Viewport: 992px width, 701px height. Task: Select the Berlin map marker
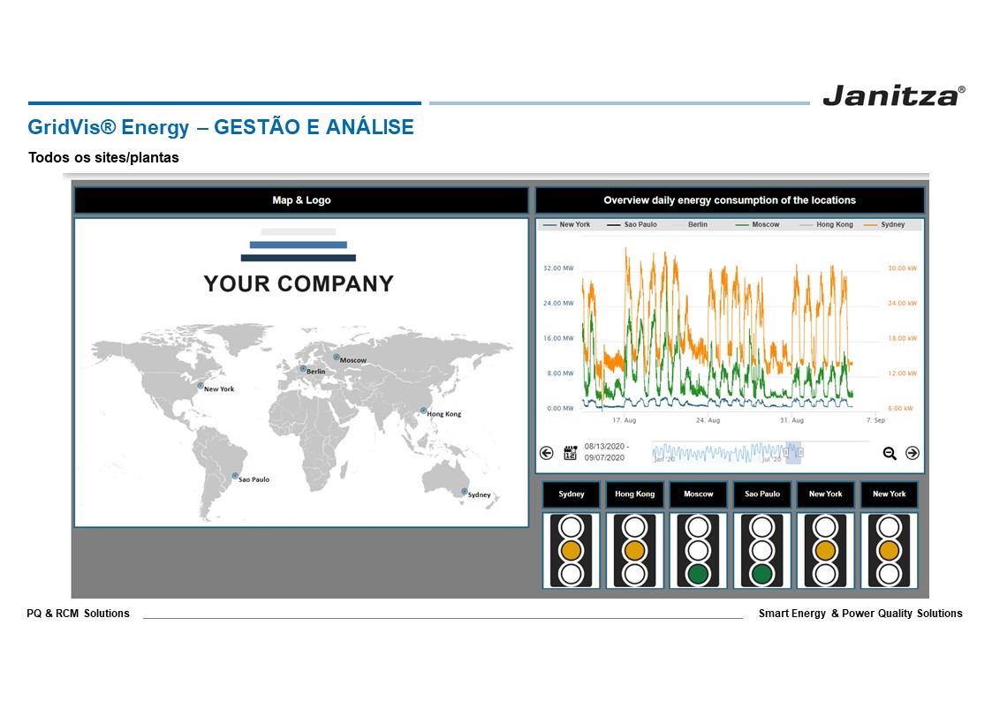pyautogui.click(x=303, y=368)
